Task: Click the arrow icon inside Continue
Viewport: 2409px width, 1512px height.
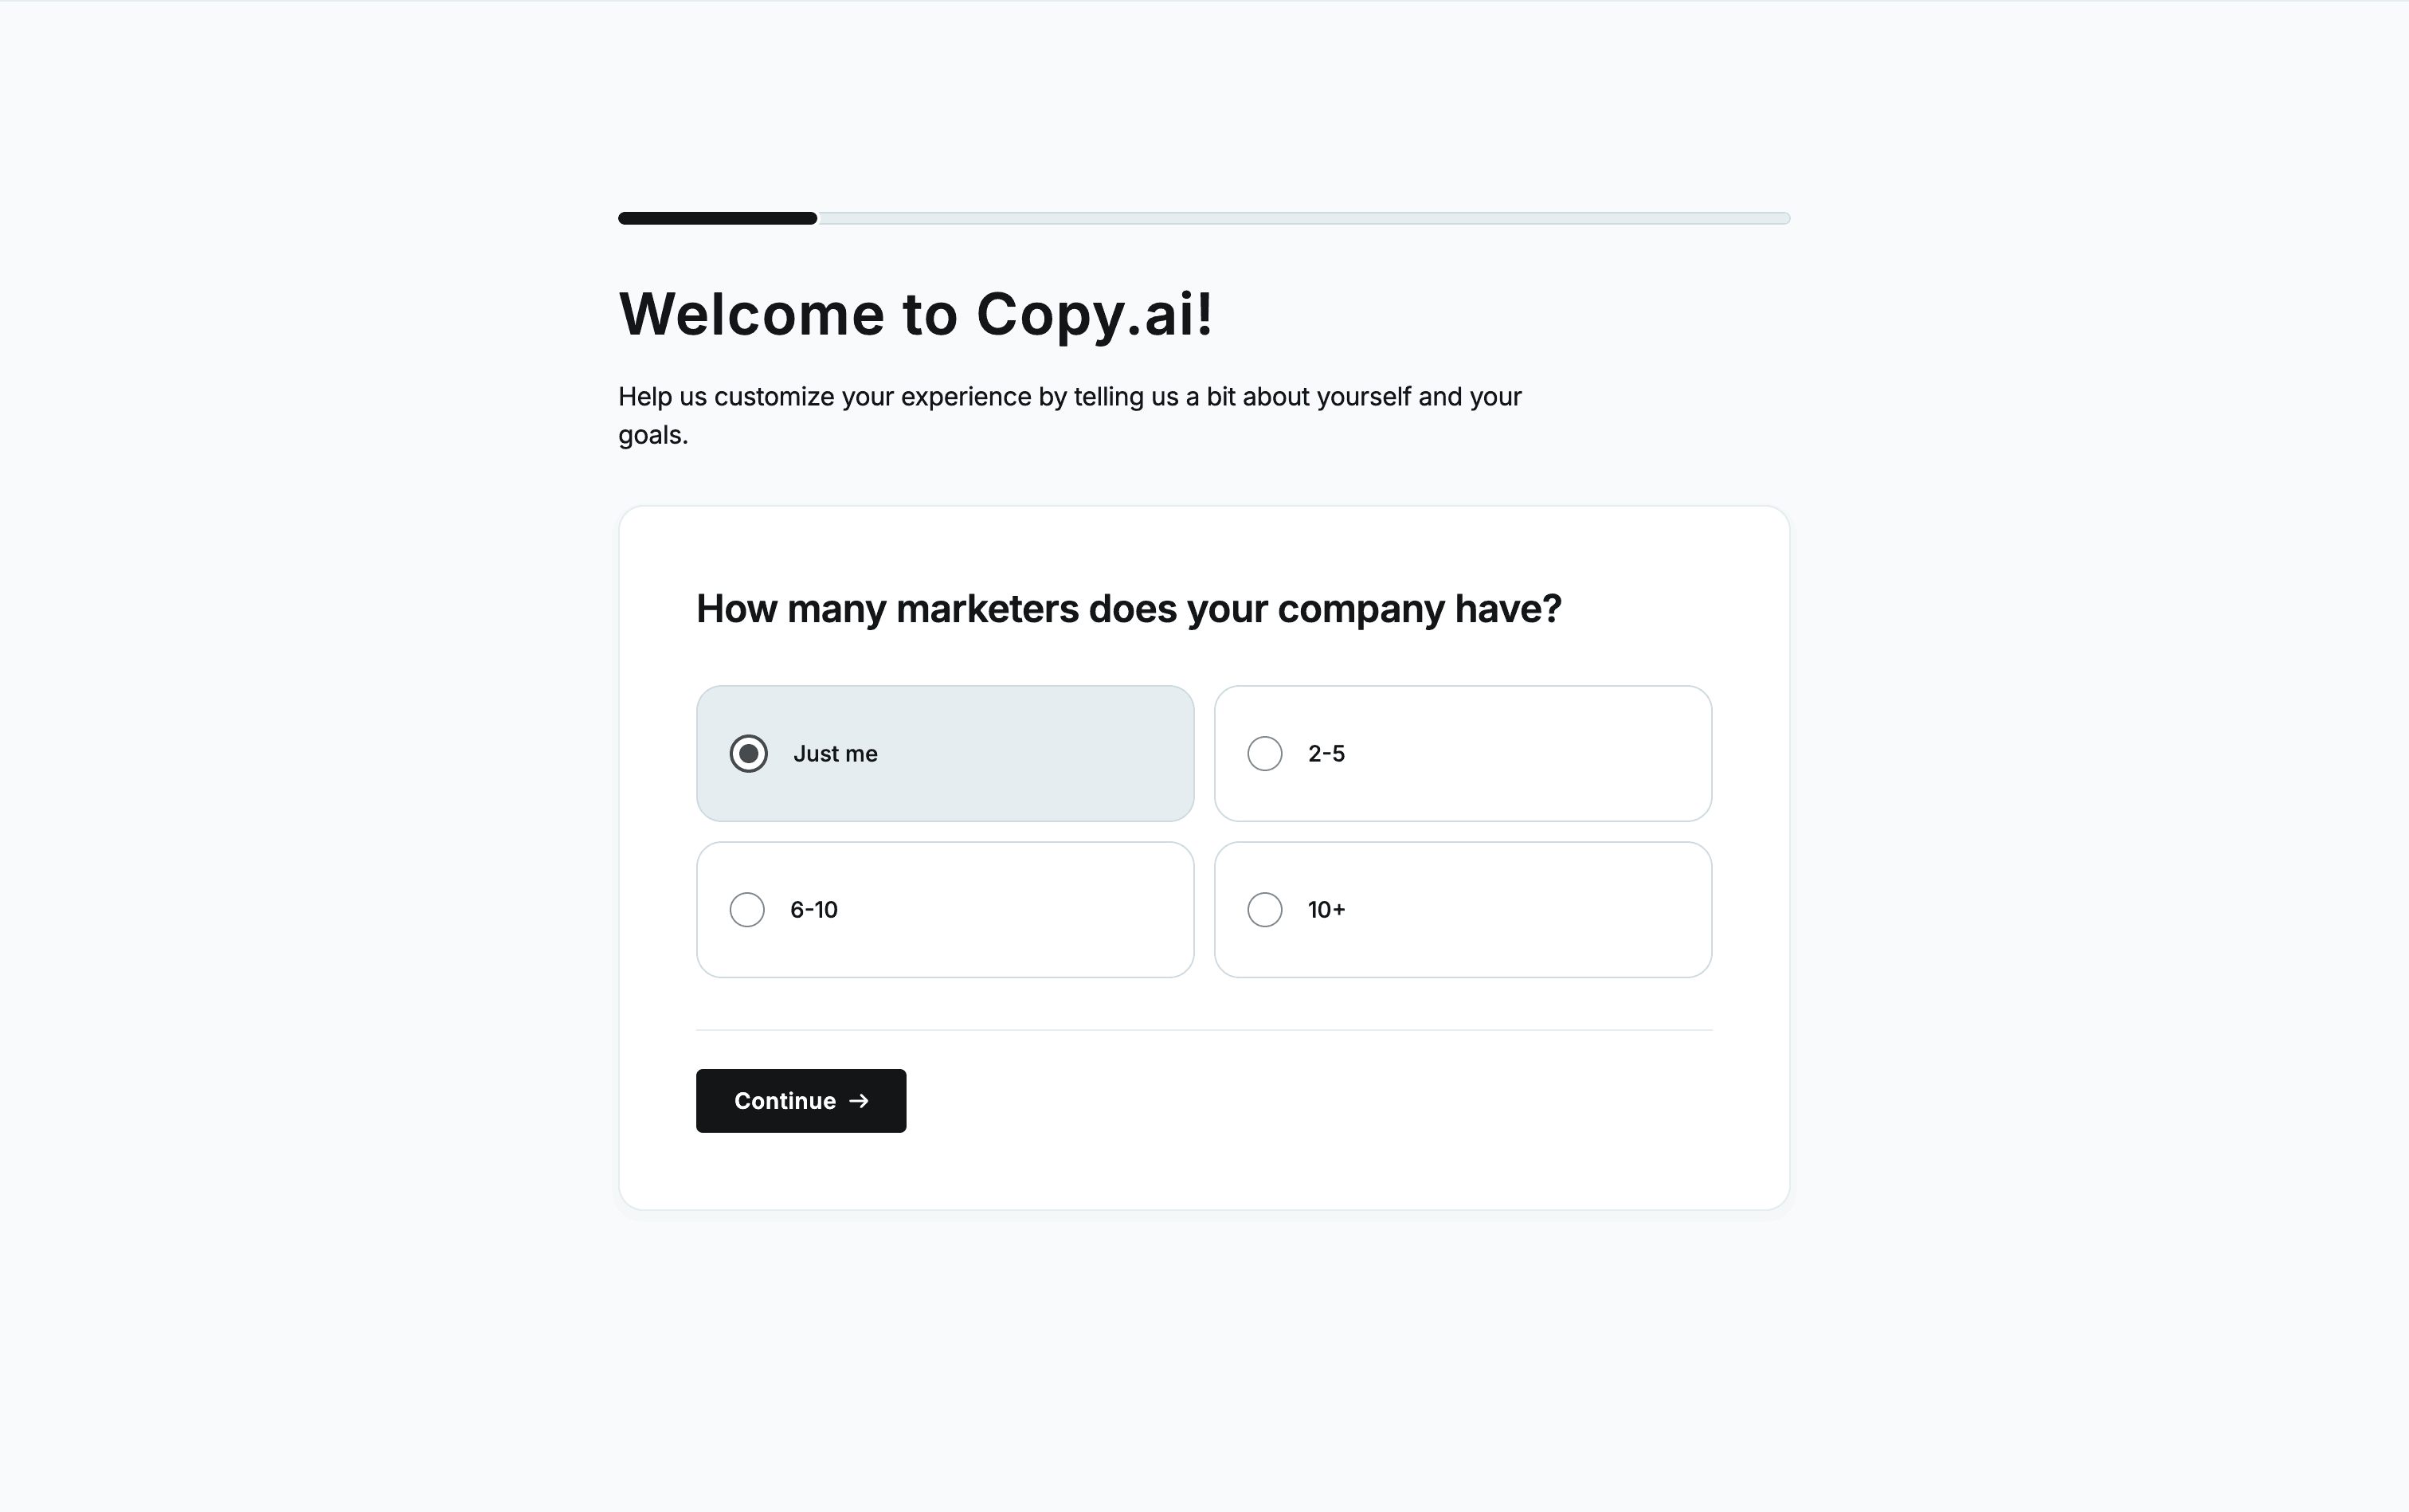Action: [x=859, y=1101]
